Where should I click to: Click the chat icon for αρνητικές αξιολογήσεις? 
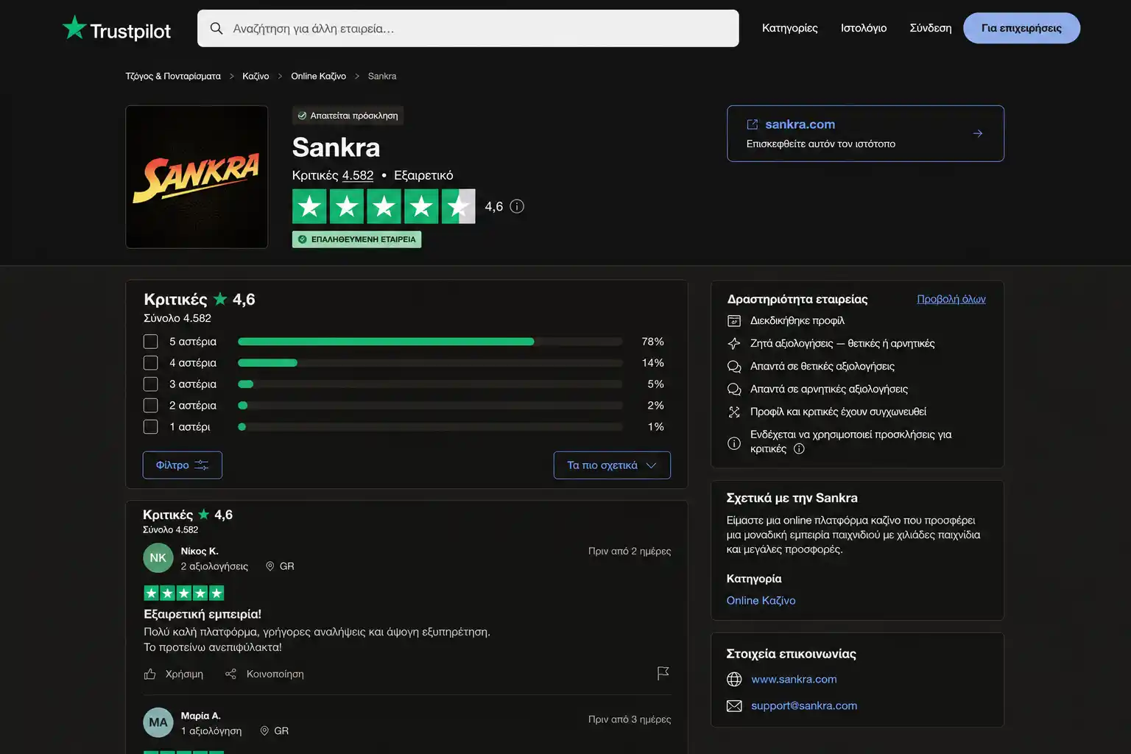(x=734, y=390)
